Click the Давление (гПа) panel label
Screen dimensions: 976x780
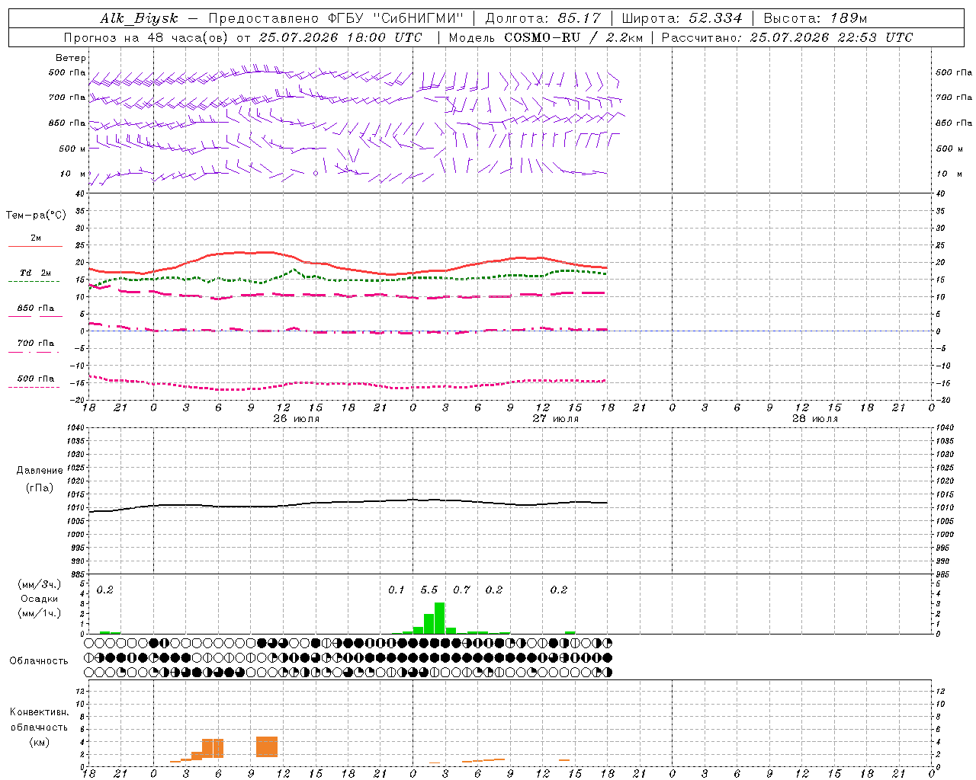(40, 479)
